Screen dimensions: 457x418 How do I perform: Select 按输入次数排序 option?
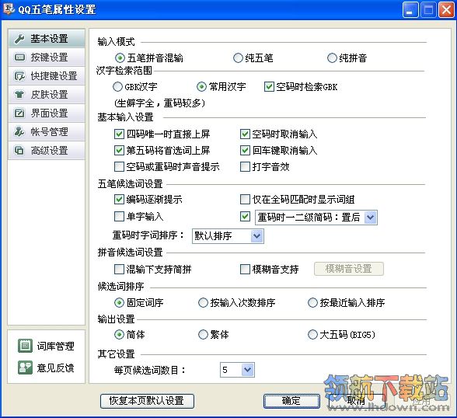coord(203,303)
